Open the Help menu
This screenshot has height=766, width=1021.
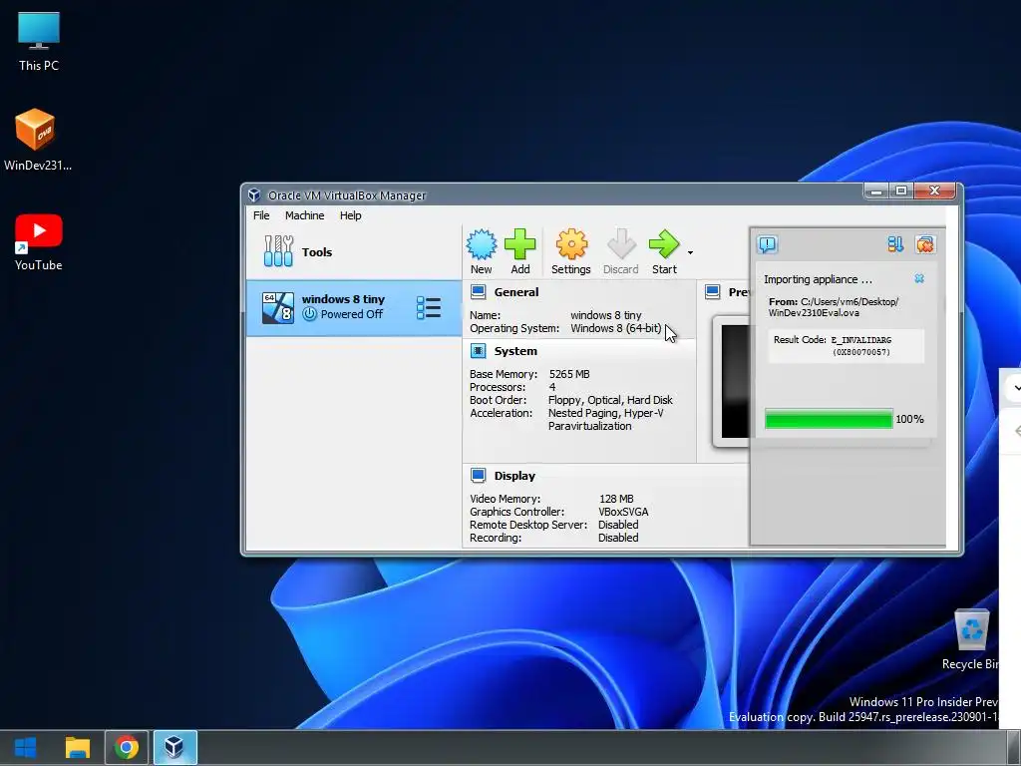350,215
